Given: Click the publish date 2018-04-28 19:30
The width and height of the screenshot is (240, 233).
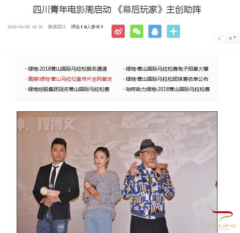Looking at the screenshot, I should pyautogui.click(x=25, y=27).
